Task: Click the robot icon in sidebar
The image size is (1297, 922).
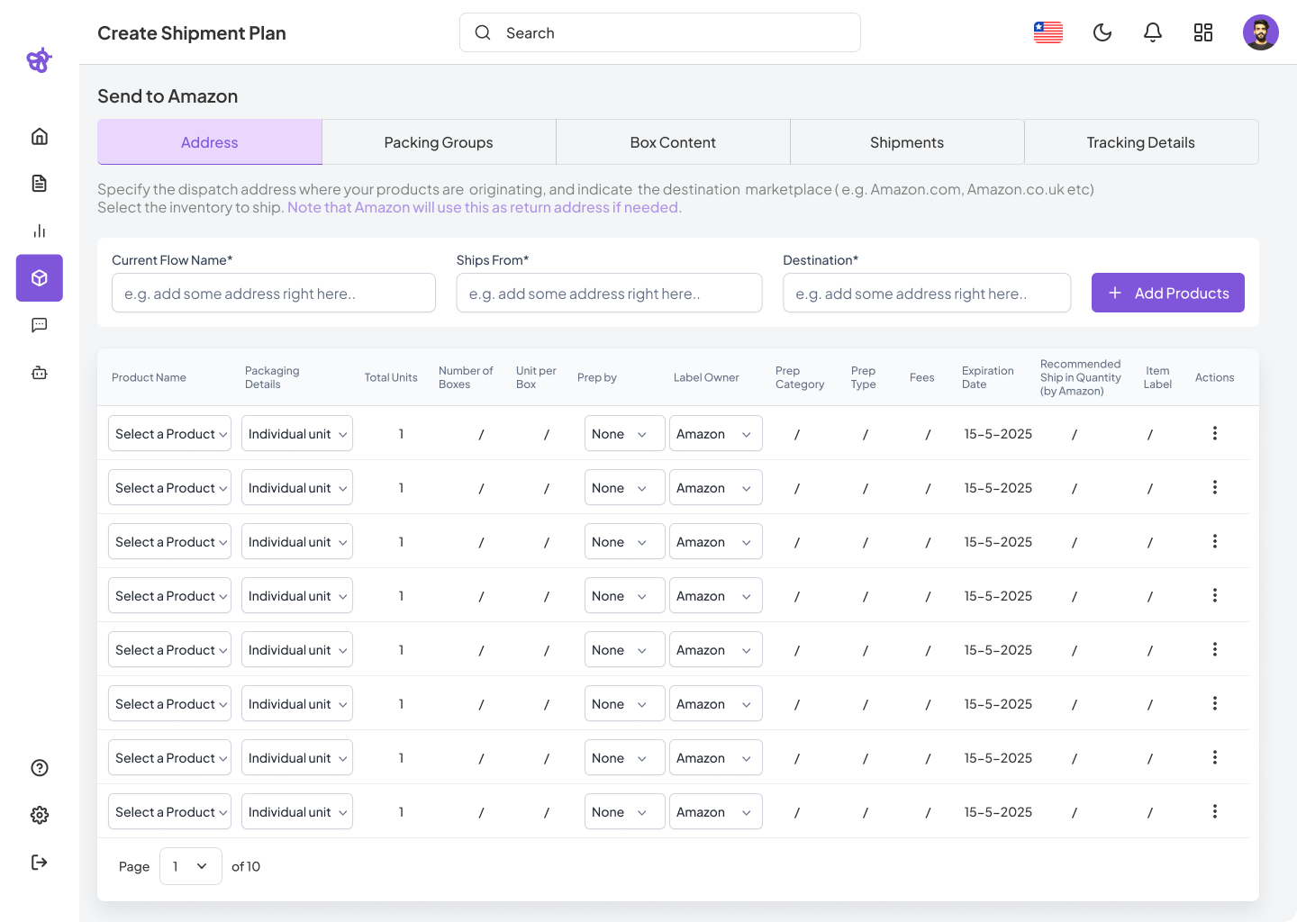Action: (x=40, y=373)
